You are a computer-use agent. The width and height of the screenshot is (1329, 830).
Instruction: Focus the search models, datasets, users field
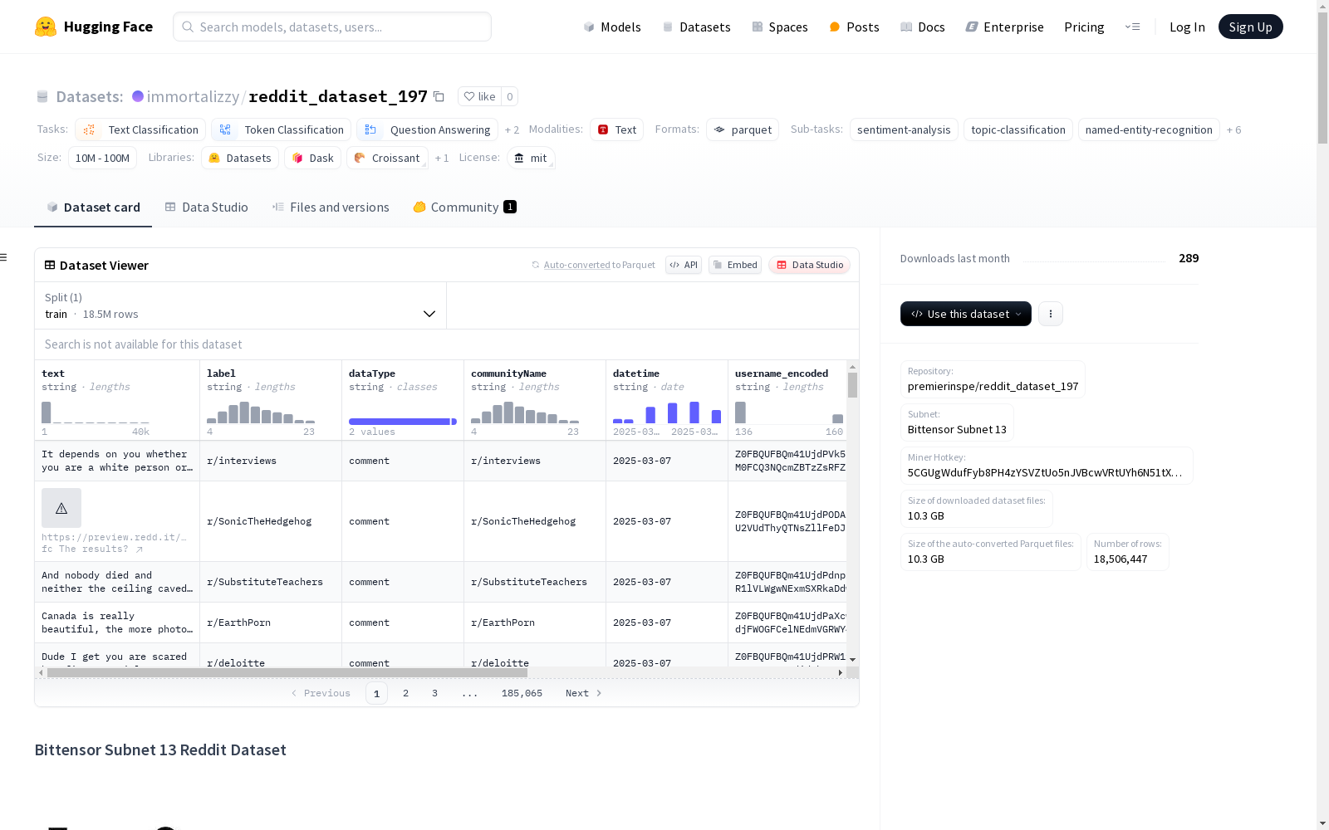click(332, 27)
